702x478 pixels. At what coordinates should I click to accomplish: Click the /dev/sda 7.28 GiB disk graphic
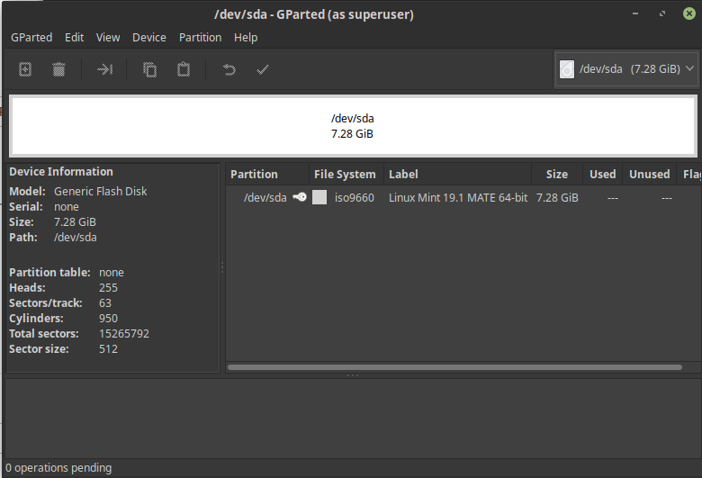(352, 126)
